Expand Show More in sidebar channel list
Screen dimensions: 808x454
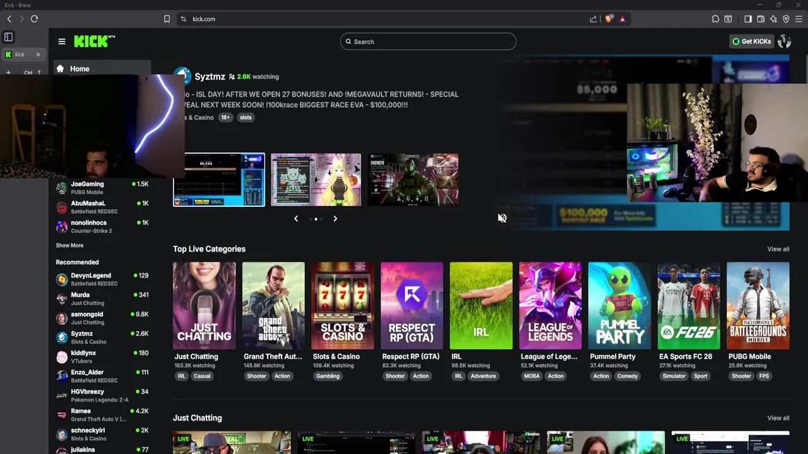[69, 245]
